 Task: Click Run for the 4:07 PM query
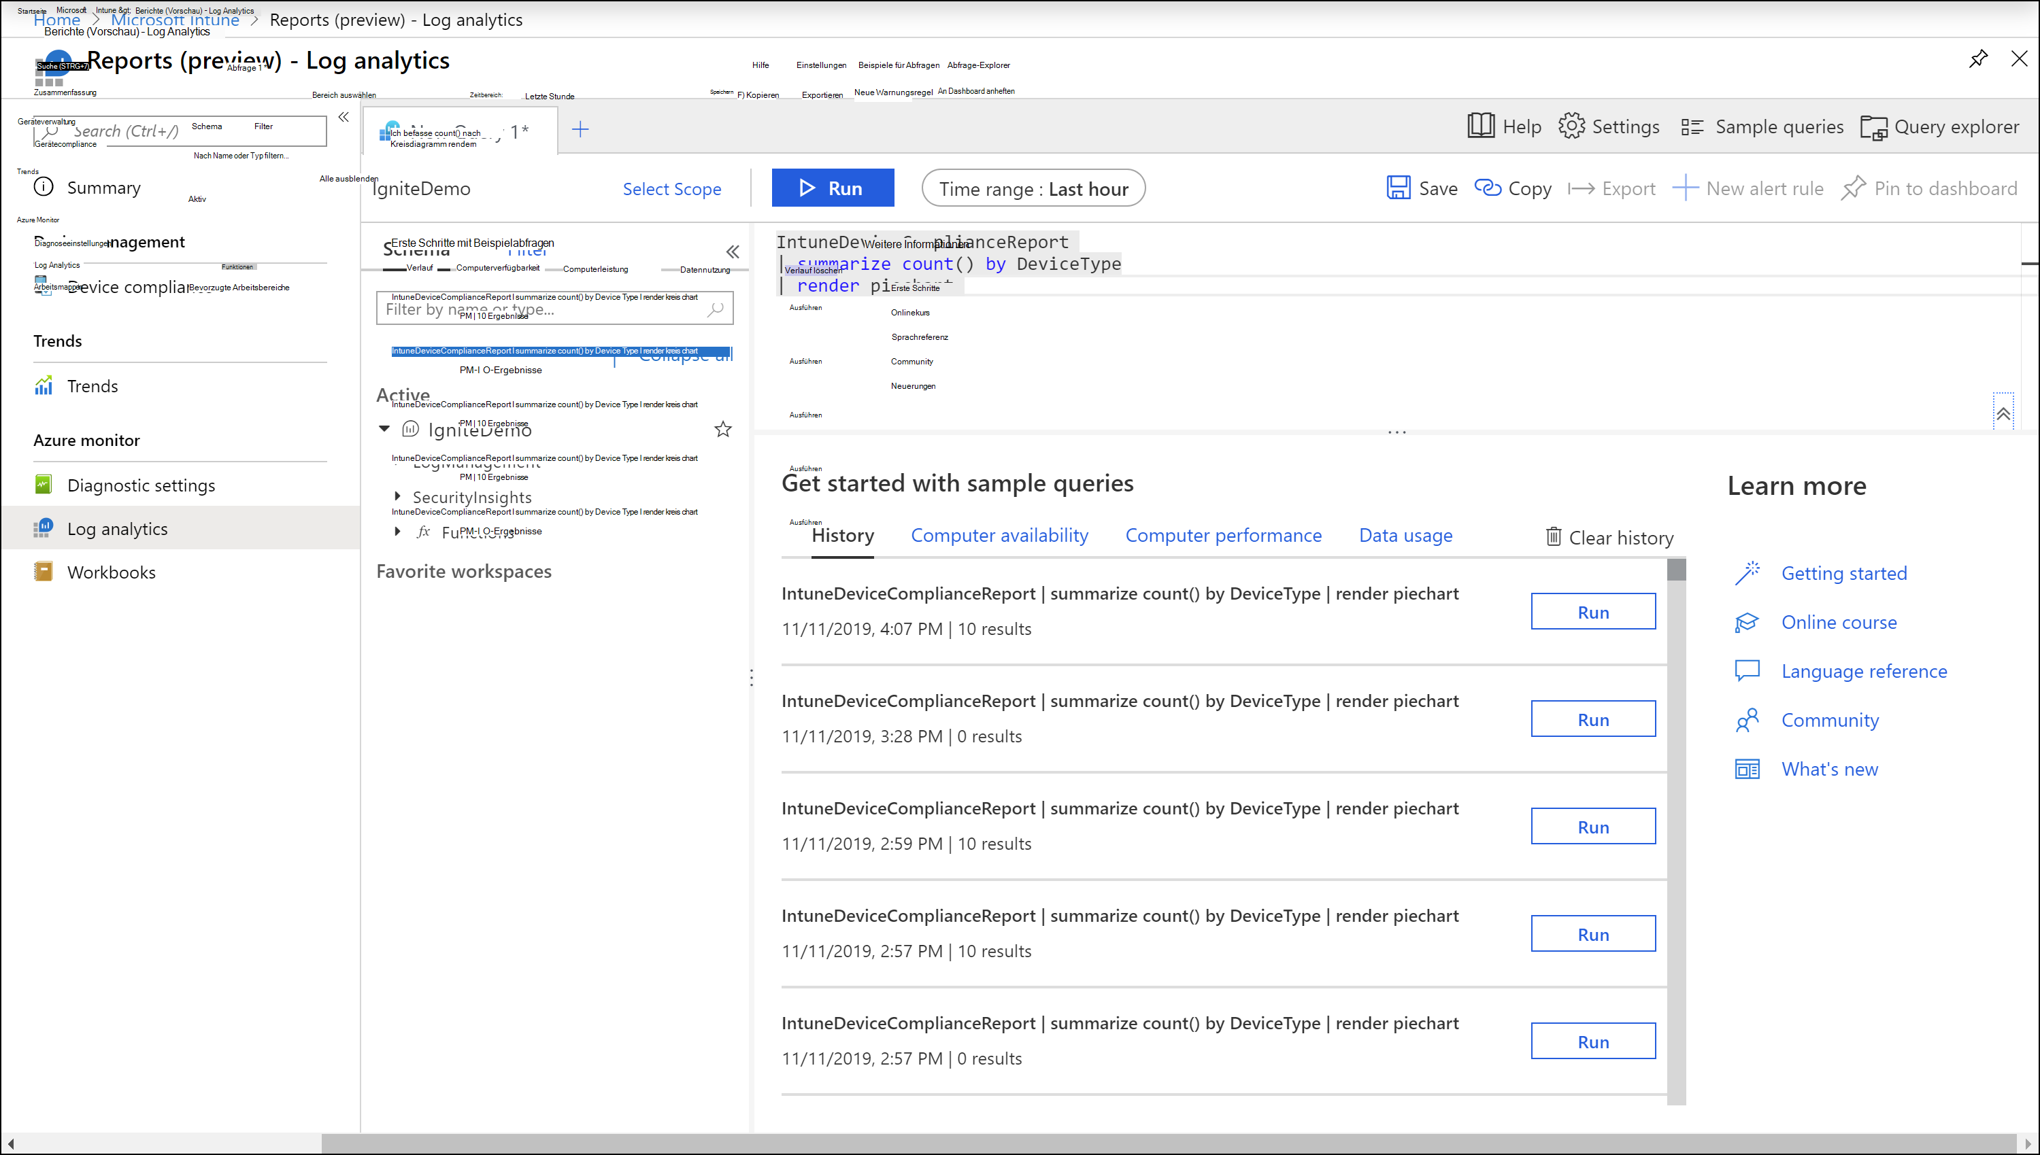coord(1593,612)
